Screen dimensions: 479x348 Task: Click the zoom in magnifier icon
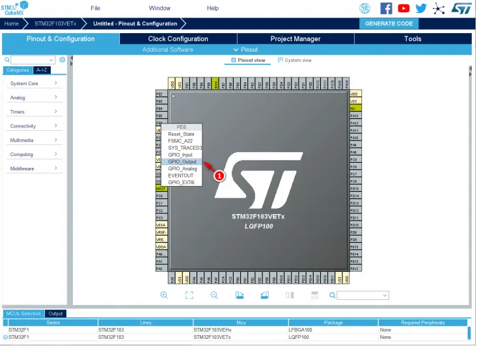(x=164, y=295)
